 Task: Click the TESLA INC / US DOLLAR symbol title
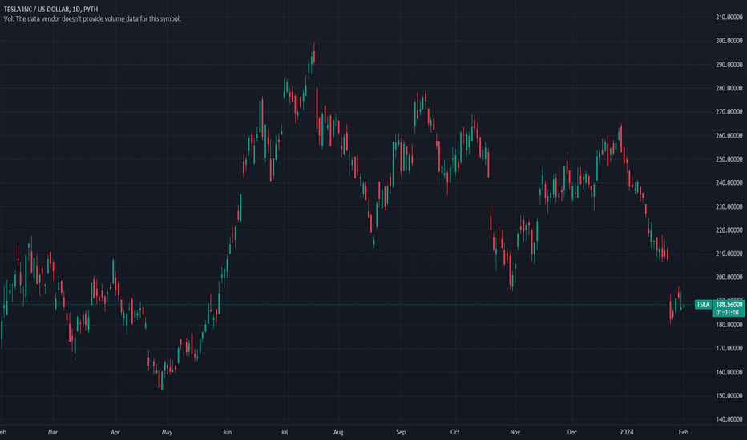pyautogui.click(x=51, y=9)
